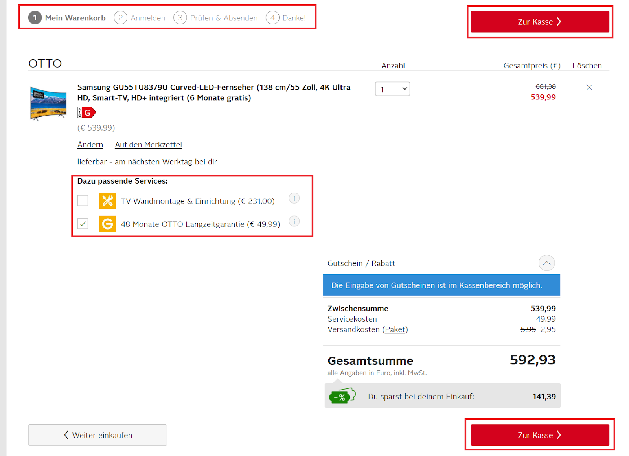629x456 pixels.
Task: Click the 'Dazu passende Services:' heading
Action: 123,181
